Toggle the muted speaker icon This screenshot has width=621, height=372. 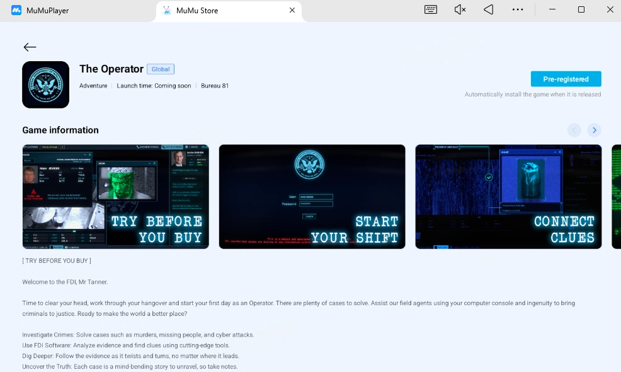point(460,9)
